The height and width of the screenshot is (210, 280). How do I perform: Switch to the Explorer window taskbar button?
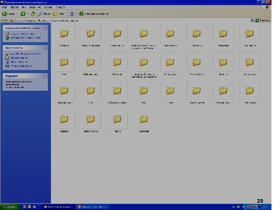[x=58, y=207]
